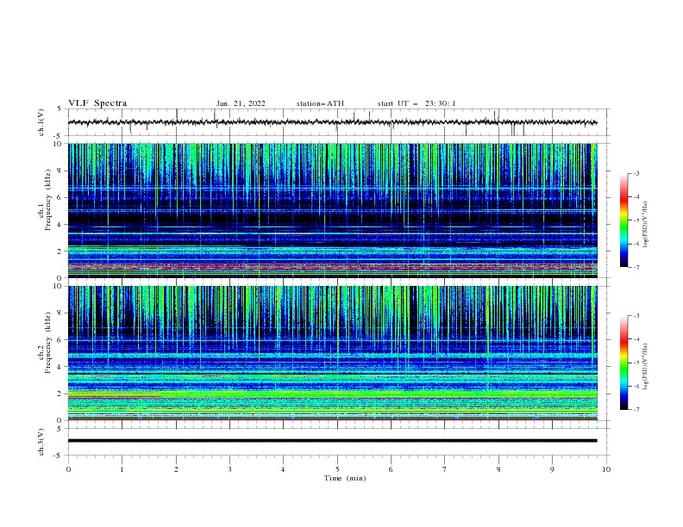The width and height of the screenshot is (683, 527).
Task: Click the 'VLF Spectra' title text
Action: tap(97, 103)
